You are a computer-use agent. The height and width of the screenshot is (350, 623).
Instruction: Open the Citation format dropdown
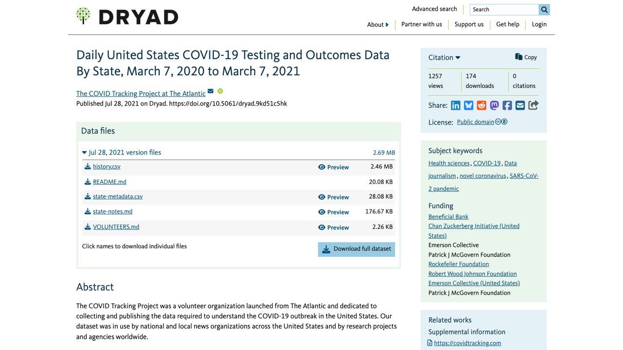pyautogui.click(x=444, y=57)
